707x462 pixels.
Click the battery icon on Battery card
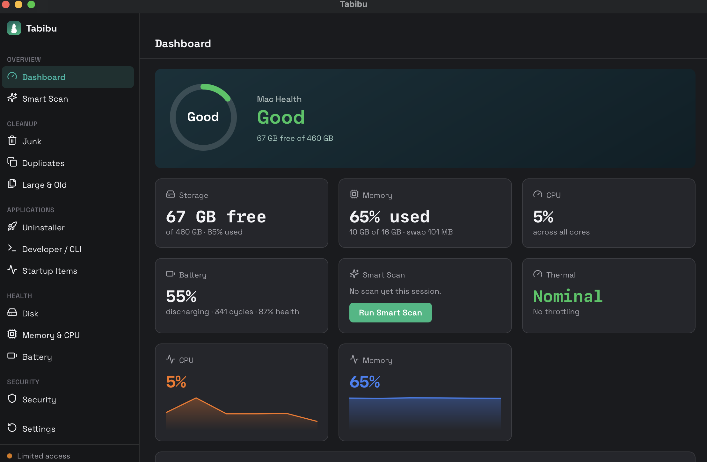click(171, 274)
